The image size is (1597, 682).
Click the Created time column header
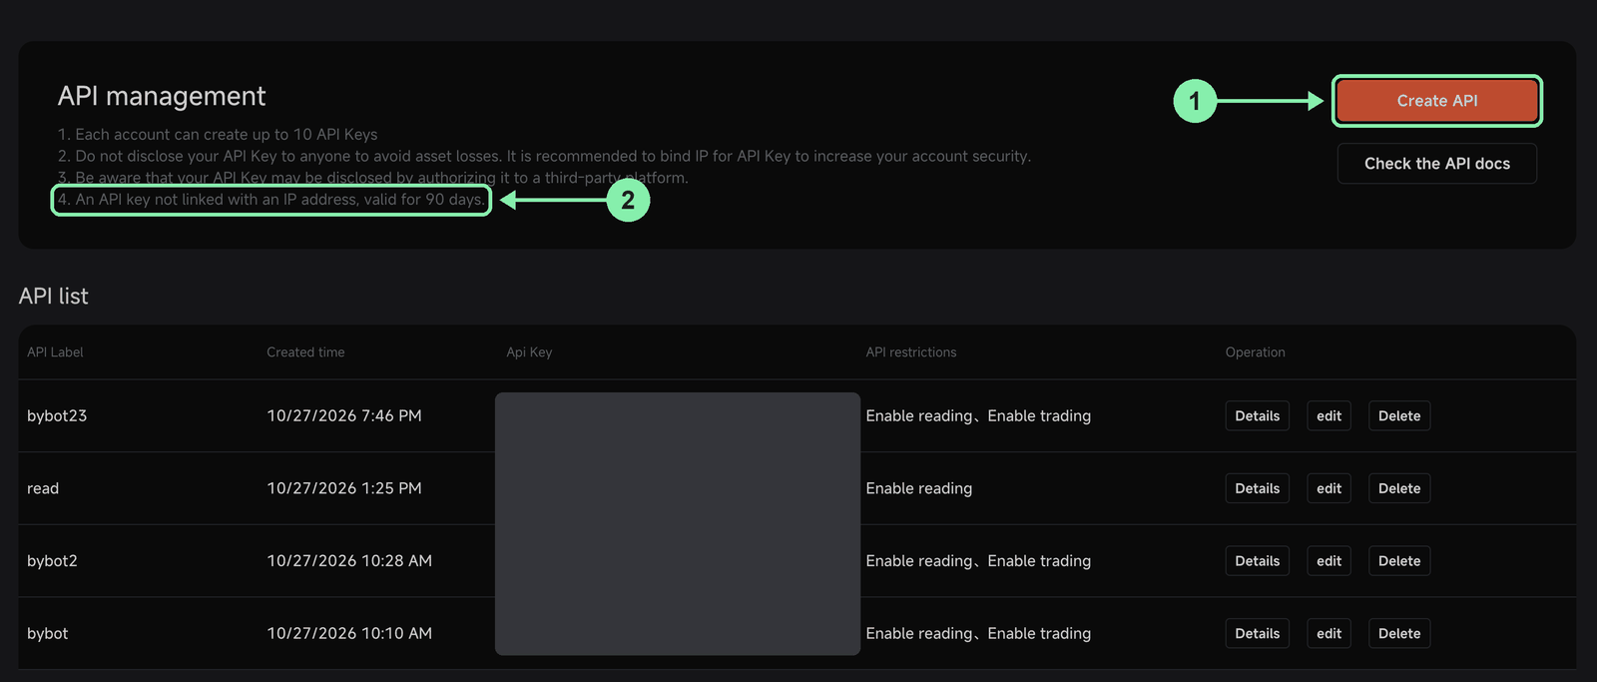[x=305, y=352]
